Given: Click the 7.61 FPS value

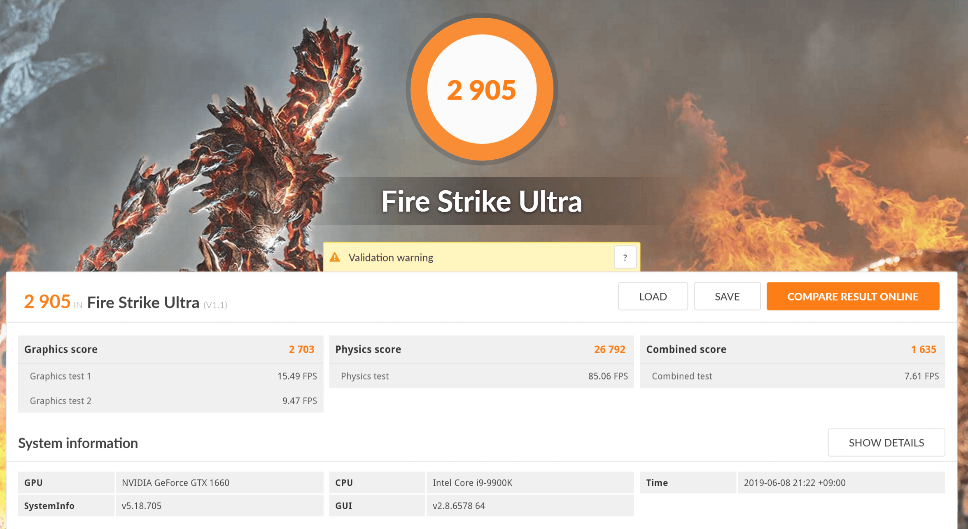Looking at the screenshot, I should 921,376.
